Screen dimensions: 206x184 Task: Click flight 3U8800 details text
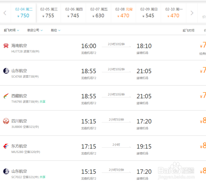point(25,127)
